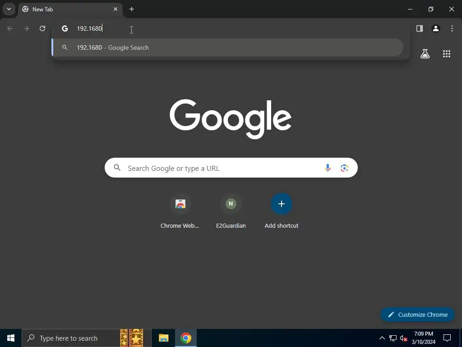
Task: Toggle the Chrome side panel
Action: tap(420, 28)
